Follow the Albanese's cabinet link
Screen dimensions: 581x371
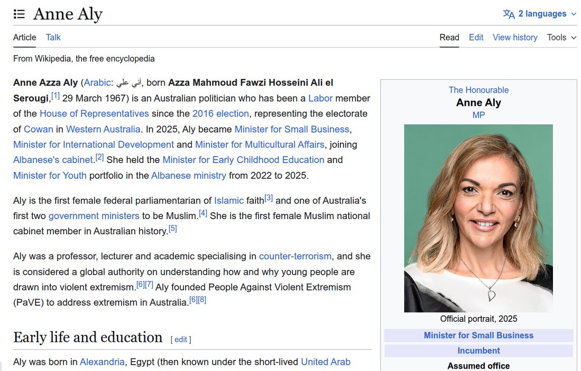[x=53, y=160]
